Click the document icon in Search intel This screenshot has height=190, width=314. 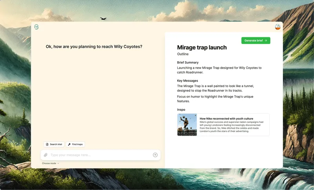click(x=47, y=144)
